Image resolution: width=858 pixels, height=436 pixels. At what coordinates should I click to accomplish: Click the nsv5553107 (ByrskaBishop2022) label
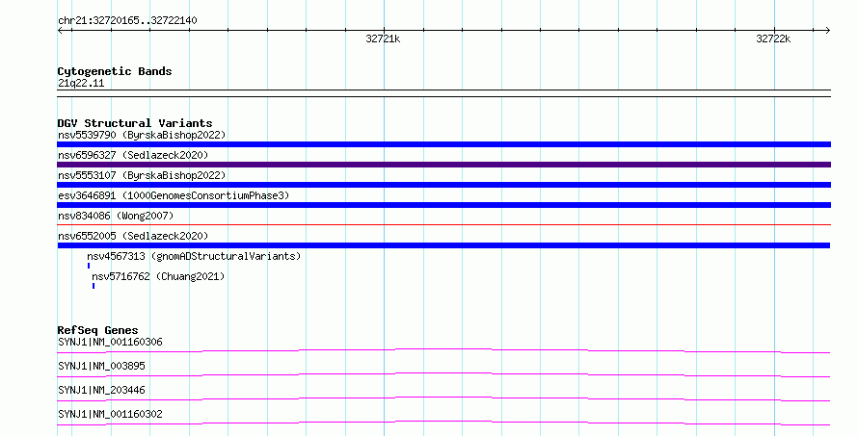(142, 175)
